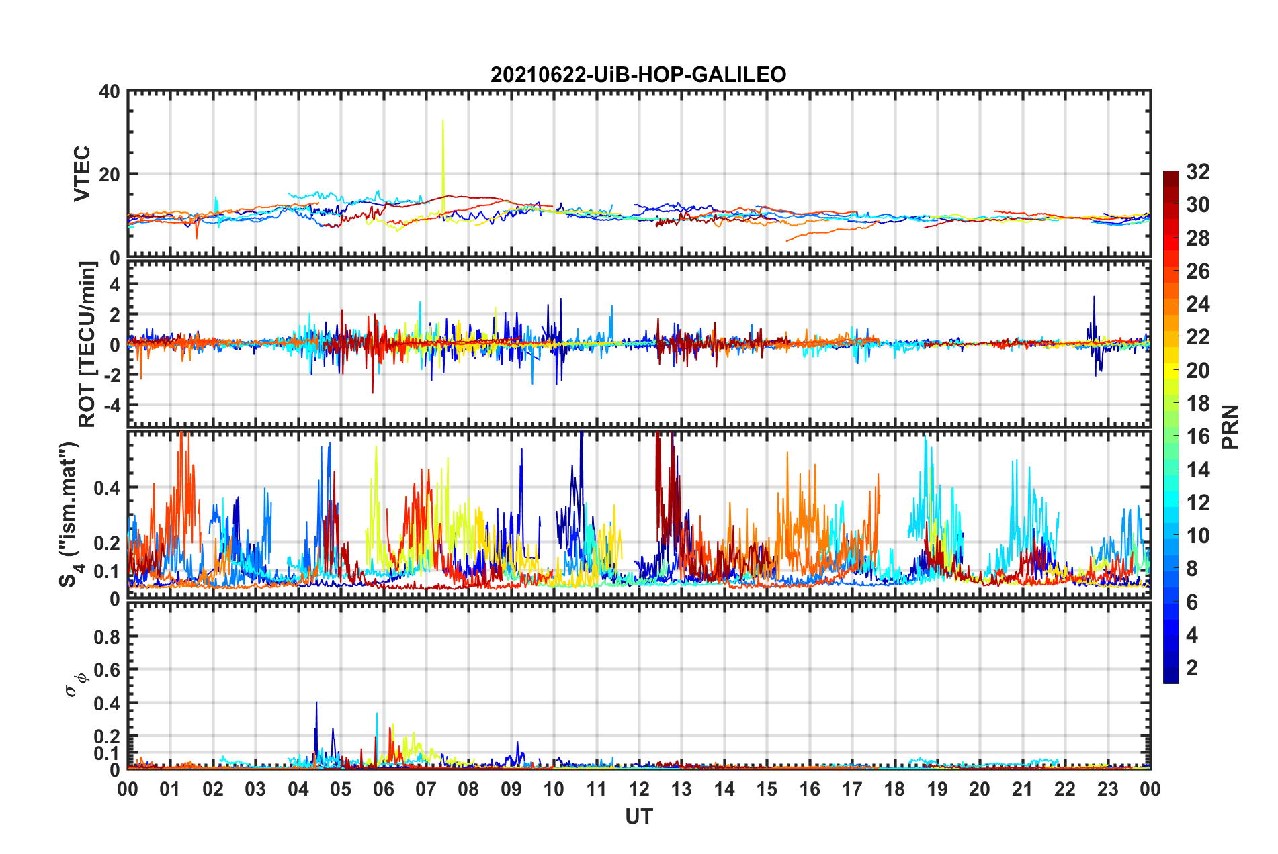Click the ROT [TECU/min] axis label

tap(87, 344)
